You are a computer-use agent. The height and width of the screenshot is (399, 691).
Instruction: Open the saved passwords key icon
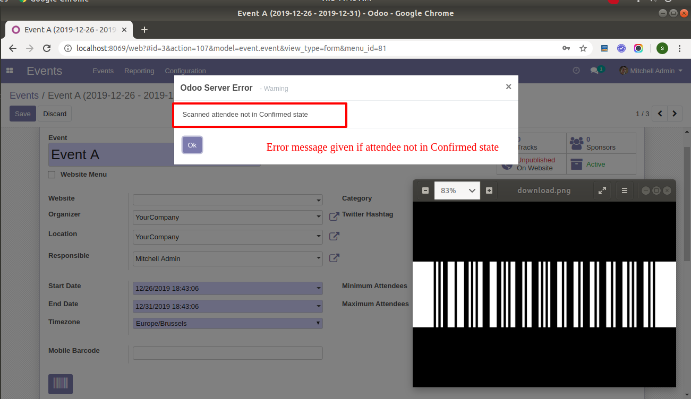[567, 48]
